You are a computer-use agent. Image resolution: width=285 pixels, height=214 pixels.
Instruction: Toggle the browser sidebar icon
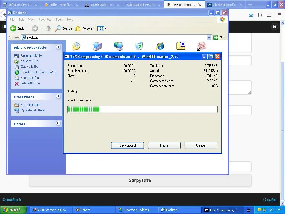tap(269, 15)
